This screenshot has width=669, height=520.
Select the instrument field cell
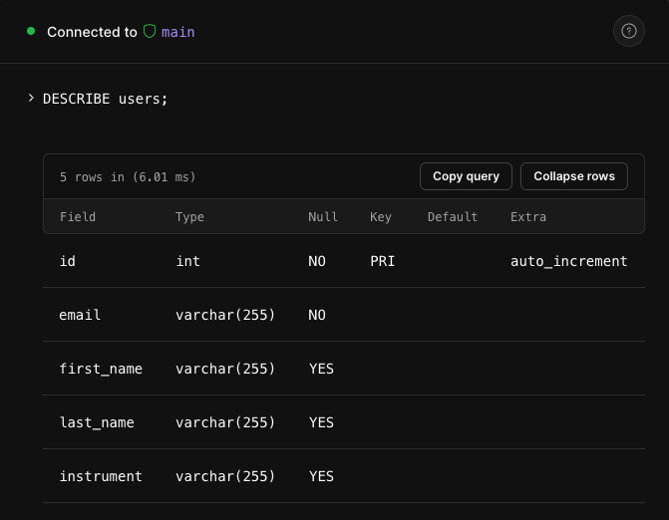coord(101,476)
